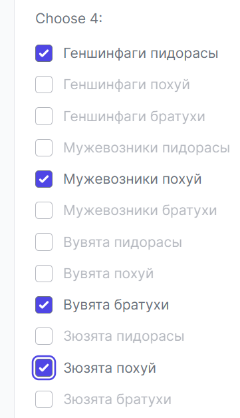Uncheck the 'Вувята братухи' checkbox
Image resolution: width=240 pixels, height=418 pixels.
44,305
